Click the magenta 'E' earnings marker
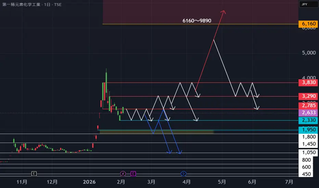The width and height of the screenshot is (319, 188). pos(133,174)
